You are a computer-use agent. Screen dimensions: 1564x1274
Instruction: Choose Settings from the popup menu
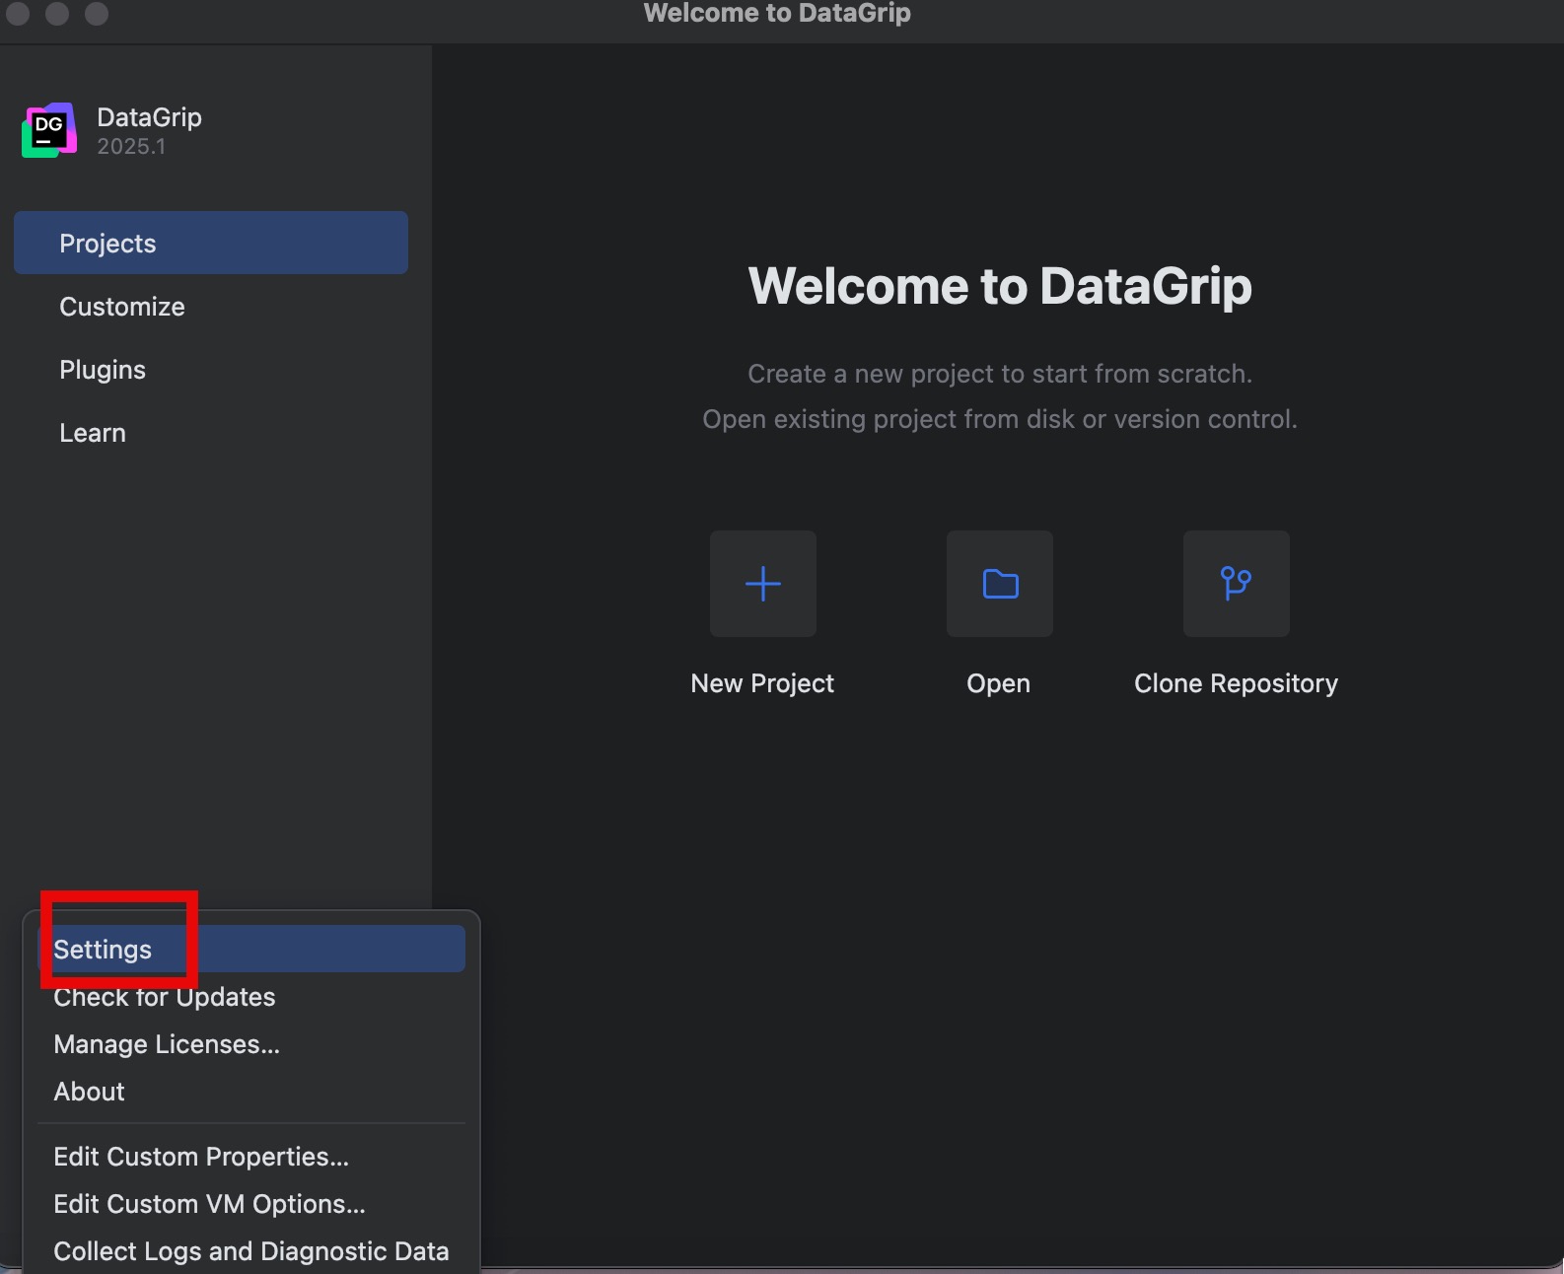pos(103,949)
